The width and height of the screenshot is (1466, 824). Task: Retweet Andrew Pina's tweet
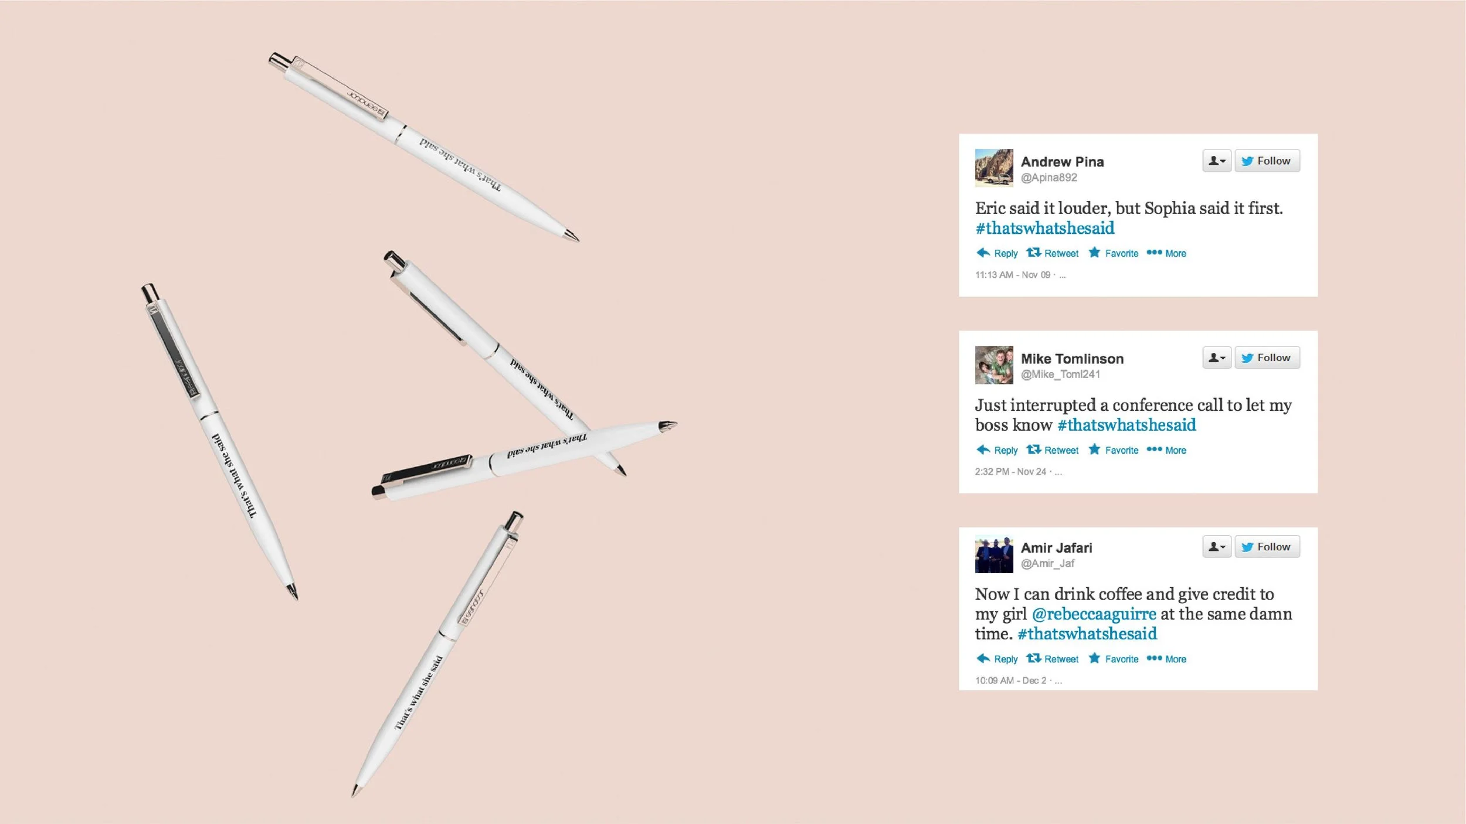pos(1053,253)
